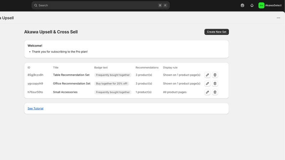
Task: Select the Small Accessories row title
Action: point(65,92)
